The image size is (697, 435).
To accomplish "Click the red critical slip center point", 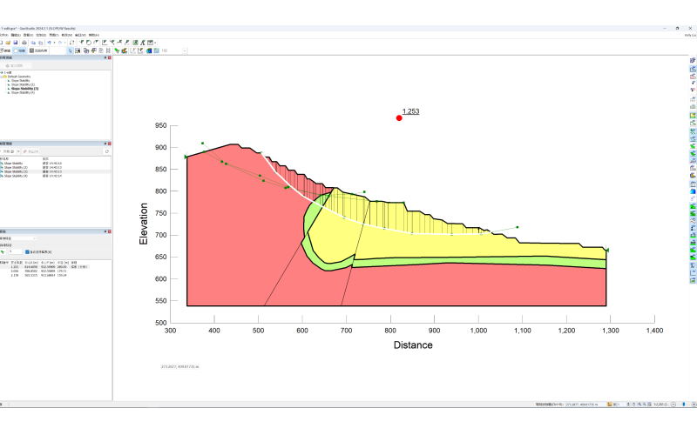I will pos(399,117).
